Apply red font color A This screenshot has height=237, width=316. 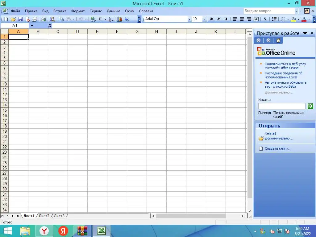click(x=304, y=19)
